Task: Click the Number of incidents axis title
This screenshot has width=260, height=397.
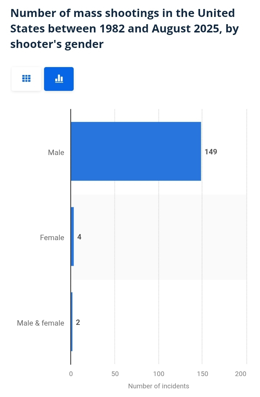Action: [x=159, y=386]
